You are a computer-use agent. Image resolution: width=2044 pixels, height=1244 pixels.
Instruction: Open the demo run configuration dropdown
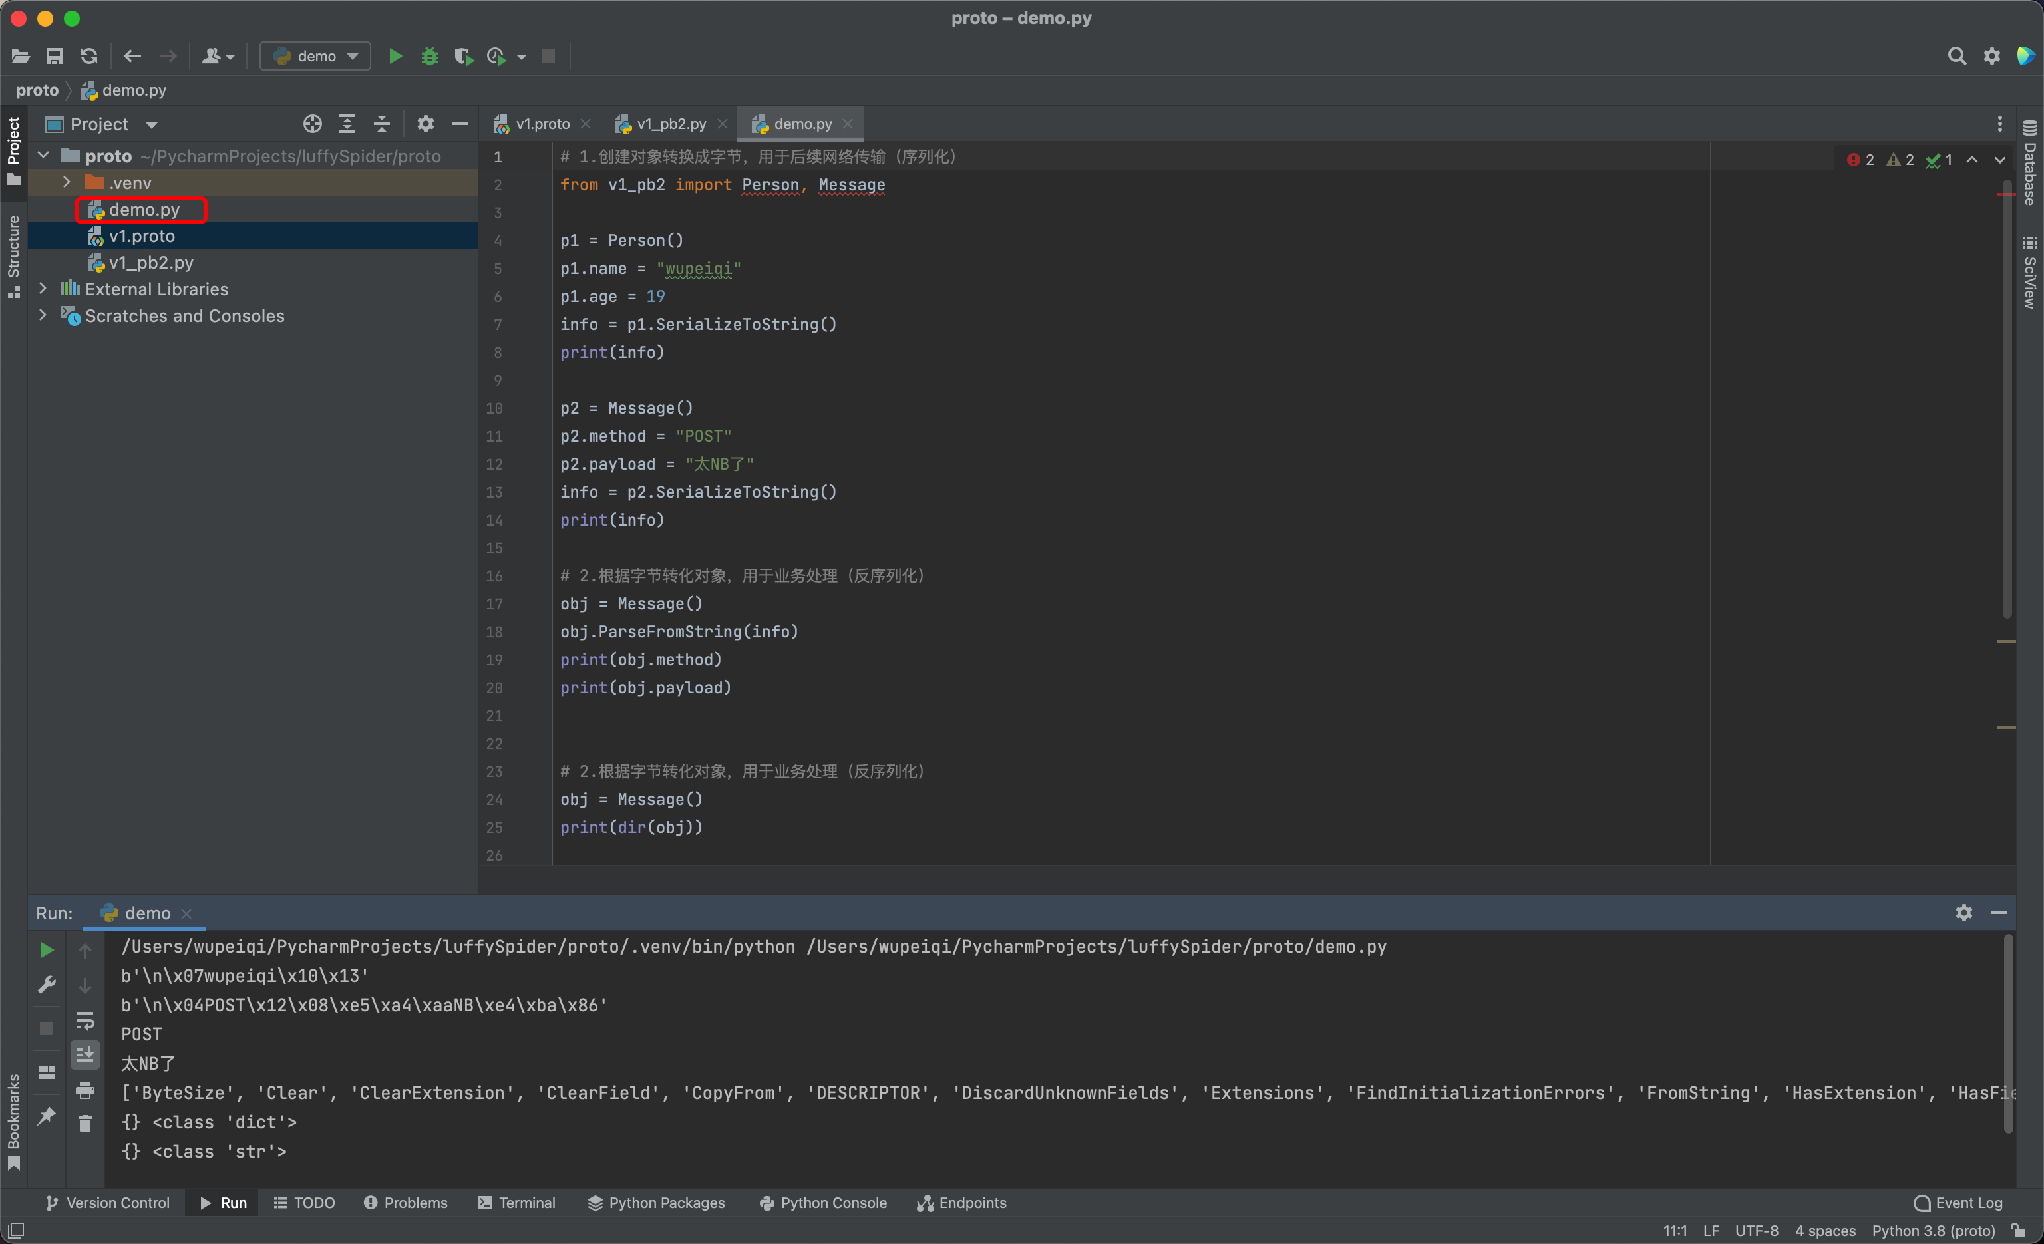(313, 55)
